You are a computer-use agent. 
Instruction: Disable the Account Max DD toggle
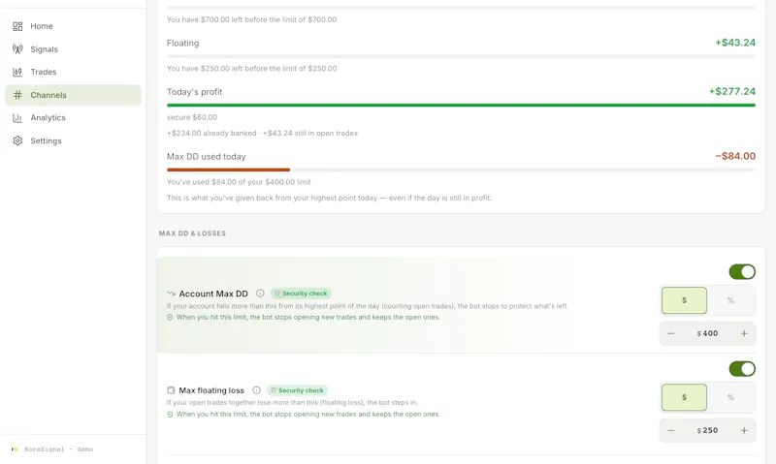[x=742, y=272]
